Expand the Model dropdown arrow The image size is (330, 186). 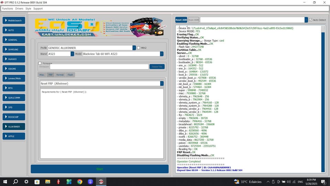point(162,54)
